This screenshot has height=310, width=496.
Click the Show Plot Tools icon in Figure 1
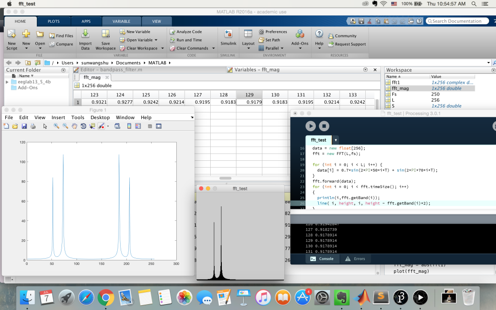[x=159, y=126]
